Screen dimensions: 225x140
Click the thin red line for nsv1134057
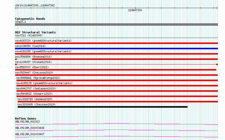[116, 64]
